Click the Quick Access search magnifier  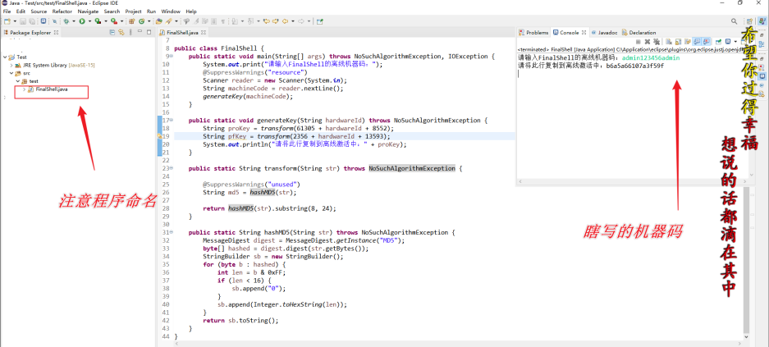click(735, 21)
